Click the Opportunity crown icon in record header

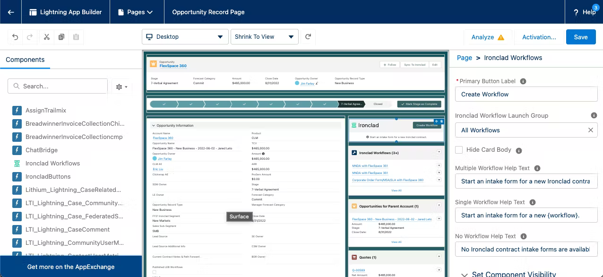(x=153, y=64)
